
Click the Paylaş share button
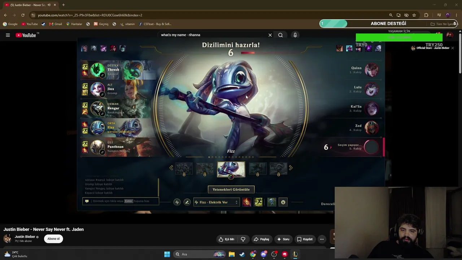tap(261, 239)
